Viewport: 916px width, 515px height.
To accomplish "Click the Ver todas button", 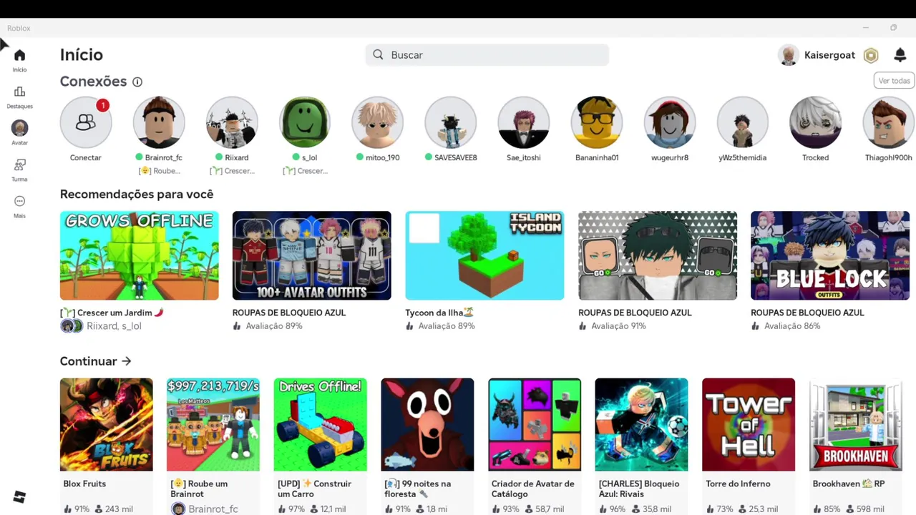I will 895,81.
